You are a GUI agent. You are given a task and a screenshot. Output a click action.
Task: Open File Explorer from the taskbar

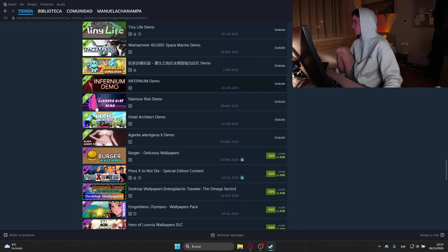pos(240,246)
